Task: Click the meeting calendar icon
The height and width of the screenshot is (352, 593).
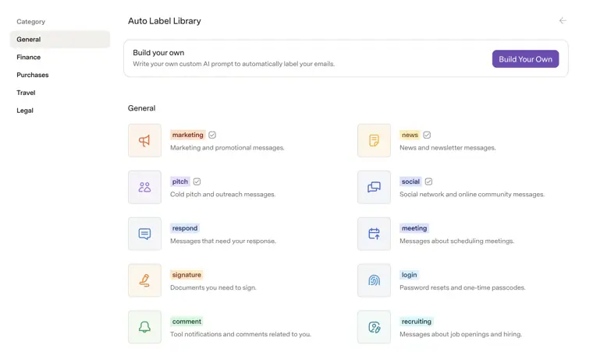Action: click(x=374, y=234)
